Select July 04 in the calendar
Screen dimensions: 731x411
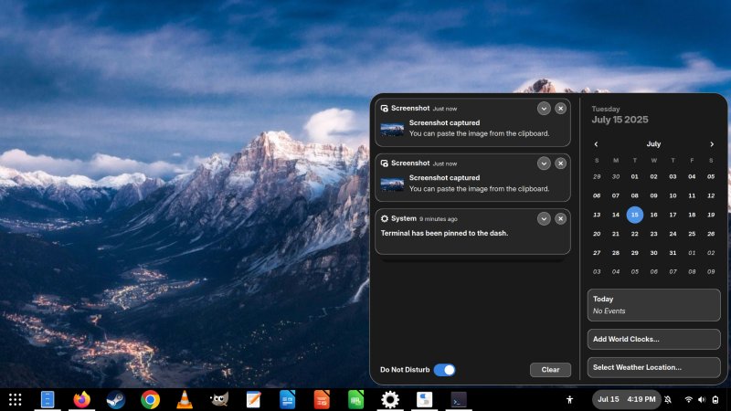coord(692,176)
